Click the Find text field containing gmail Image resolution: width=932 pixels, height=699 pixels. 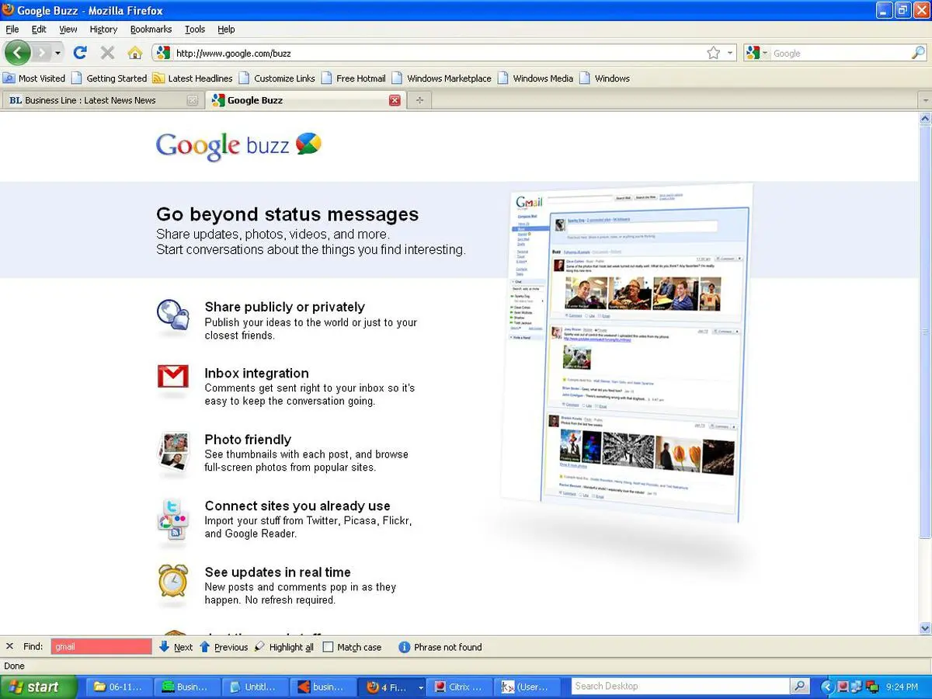(101, 646)
